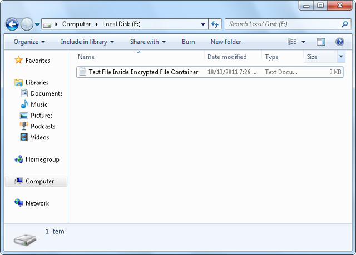
Task: Select Network in navigation pane
Action: [x=37, y=203]
